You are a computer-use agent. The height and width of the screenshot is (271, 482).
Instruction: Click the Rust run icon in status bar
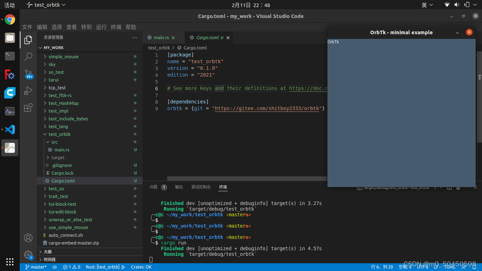click(123, 267)
